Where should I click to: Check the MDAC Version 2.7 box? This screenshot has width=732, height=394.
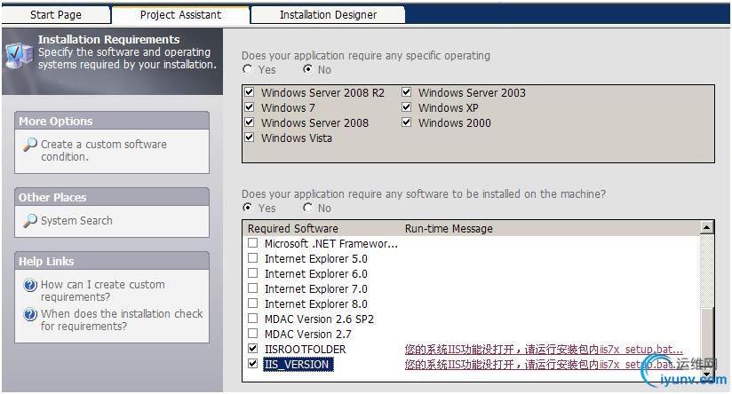(x=253, y=334)
